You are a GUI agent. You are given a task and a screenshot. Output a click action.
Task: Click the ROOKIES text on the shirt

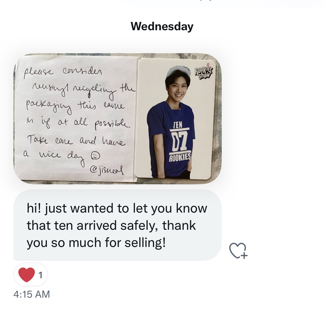tap(180, 158)
